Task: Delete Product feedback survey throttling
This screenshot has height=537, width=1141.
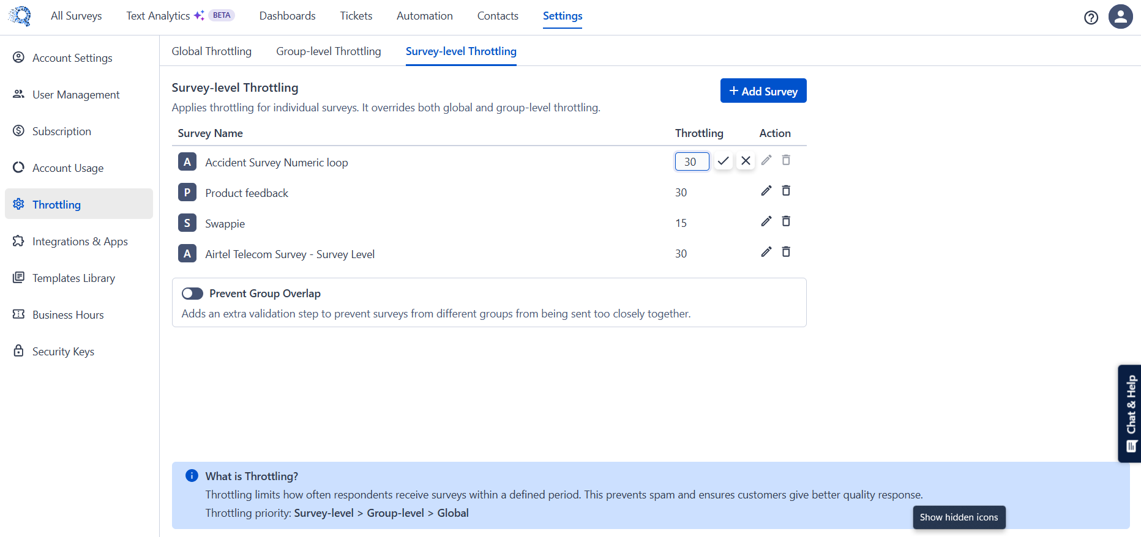Action: click(786, 191)
